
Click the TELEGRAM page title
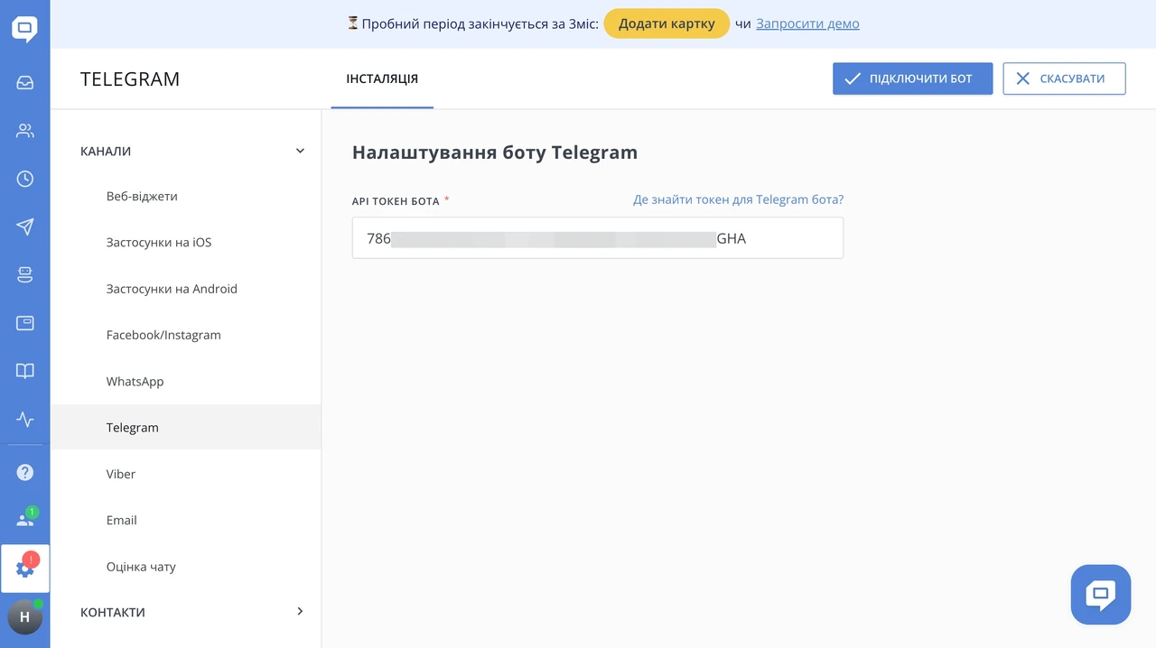(130, 79)
